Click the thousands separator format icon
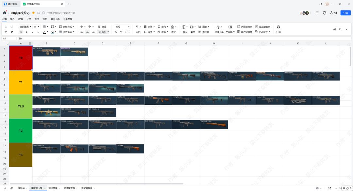This screenshot has height=191, width=353. pos(121,32)
